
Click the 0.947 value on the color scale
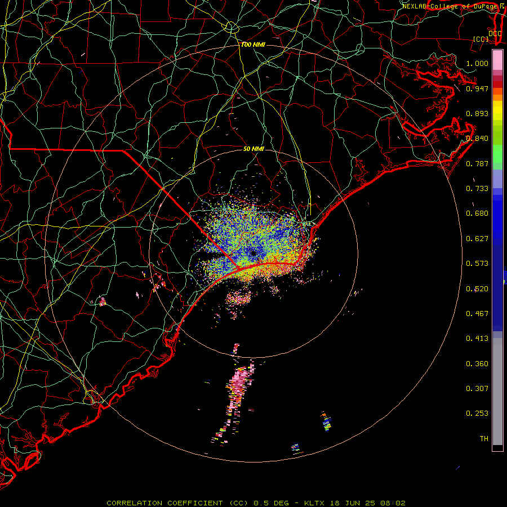click(477, 88)
